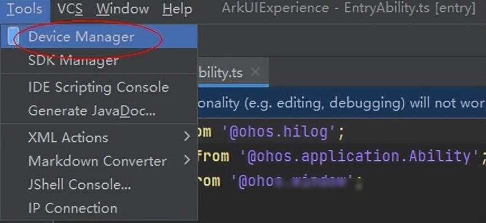Open SDK Manager

[x=99, y=60]
